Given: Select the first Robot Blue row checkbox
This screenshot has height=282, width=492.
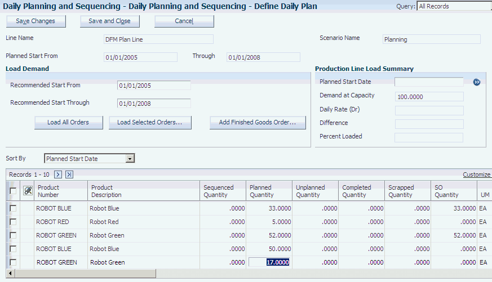Looking at the screenshot, I should pos(13,208).
